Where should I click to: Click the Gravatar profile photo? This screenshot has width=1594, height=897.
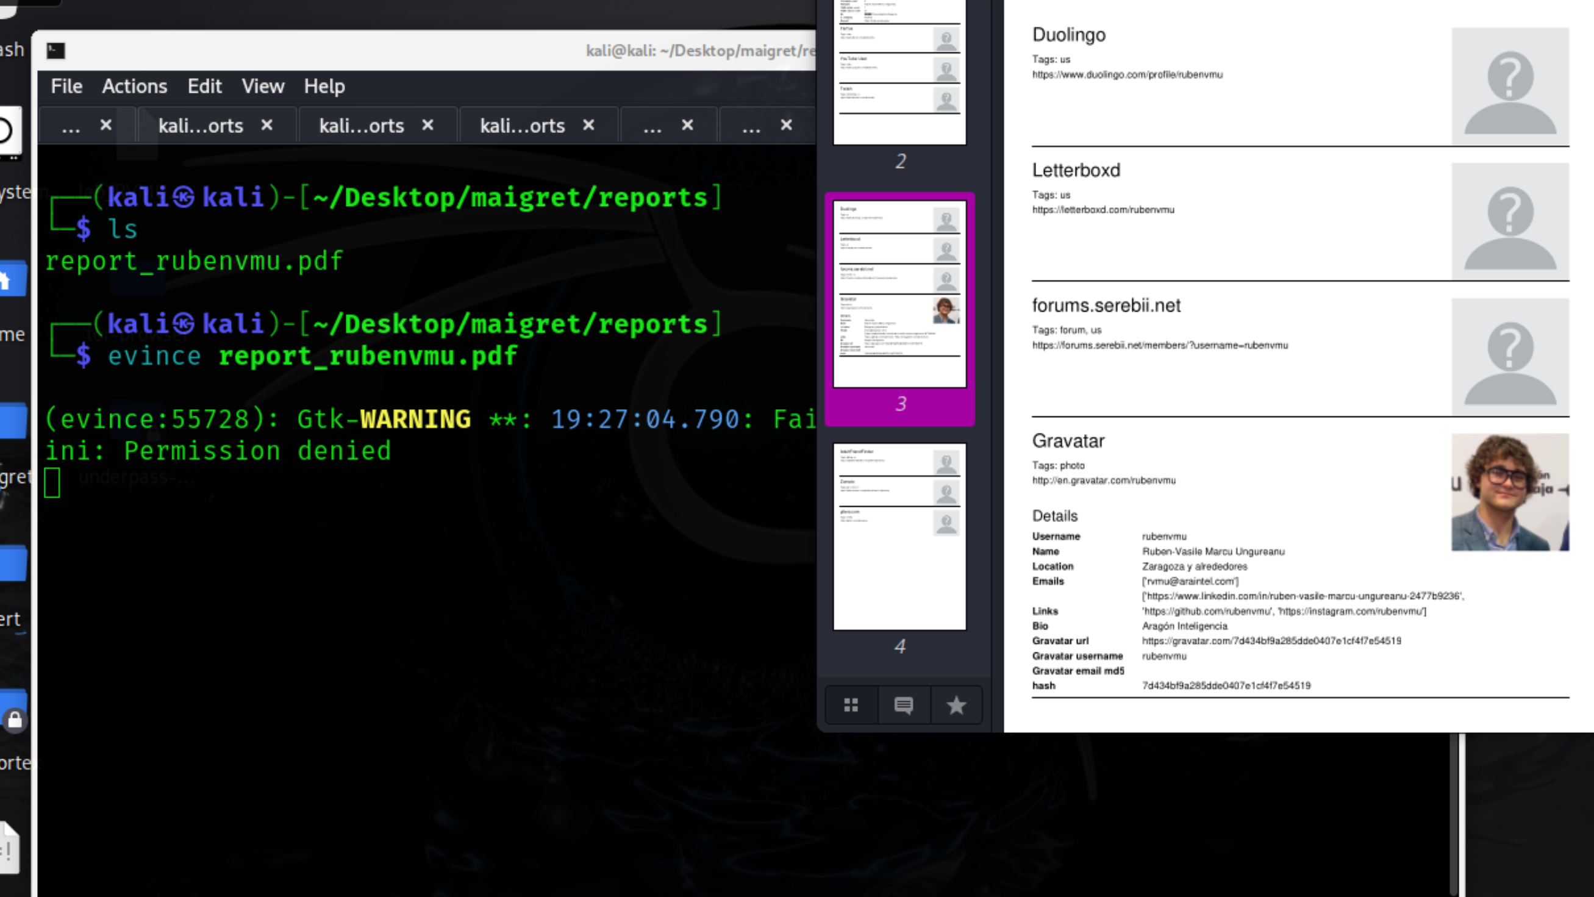(x=1510, y=493)
